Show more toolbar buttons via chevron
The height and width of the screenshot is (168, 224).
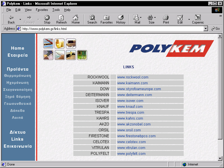click(221, 16)
